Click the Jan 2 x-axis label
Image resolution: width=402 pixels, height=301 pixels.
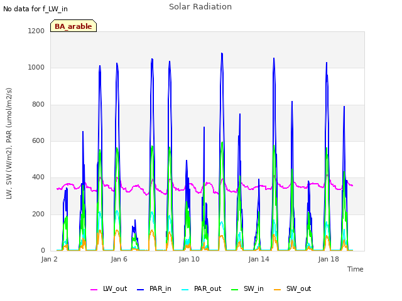point(49,259)
